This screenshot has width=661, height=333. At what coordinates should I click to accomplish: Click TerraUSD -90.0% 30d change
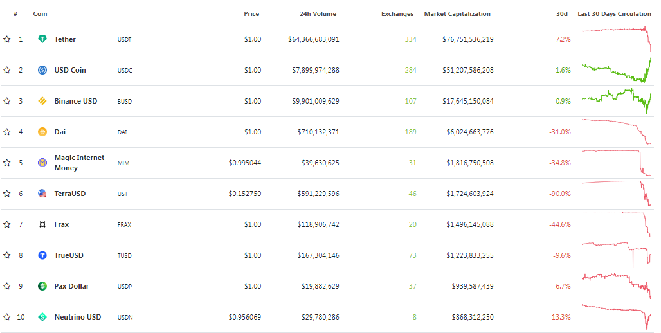560,194
